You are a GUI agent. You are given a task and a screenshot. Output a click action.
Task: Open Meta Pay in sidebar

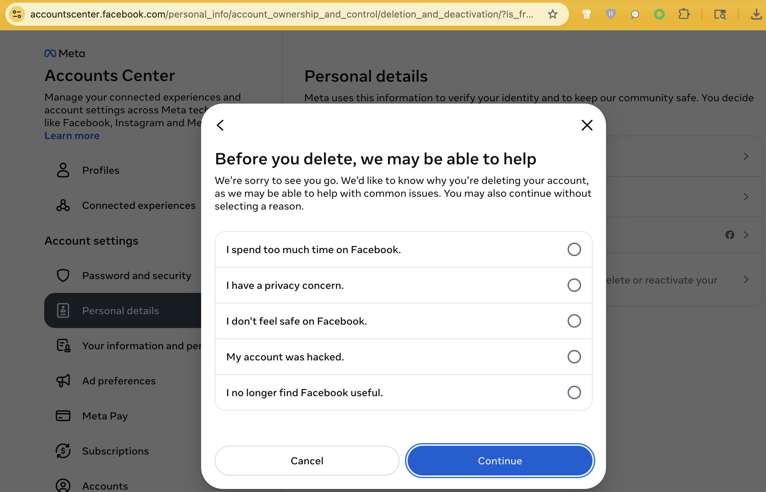tap(105, 416)
